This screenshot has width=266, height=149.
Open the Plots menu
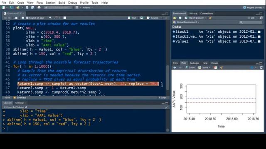click(x=39, y=3)
